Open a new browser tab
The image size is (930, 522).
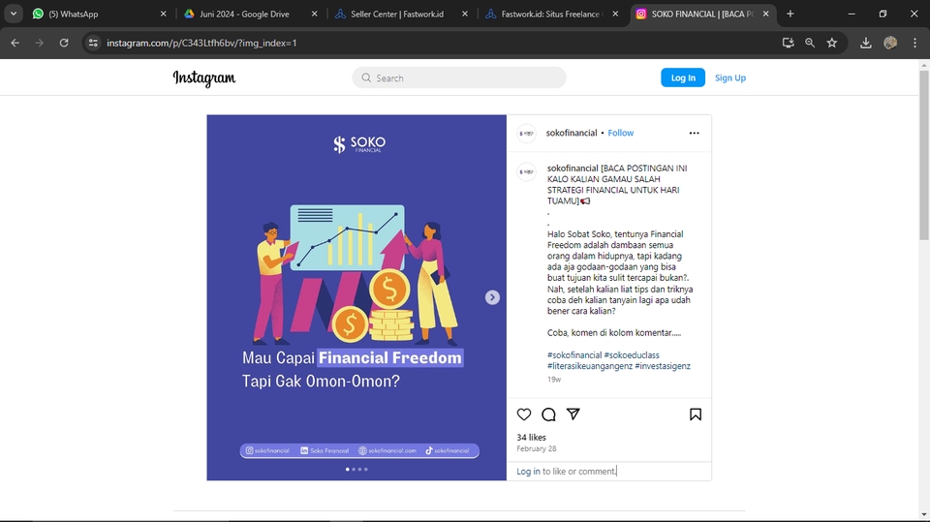coord(790,14)
